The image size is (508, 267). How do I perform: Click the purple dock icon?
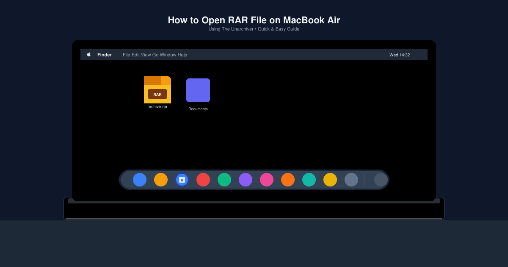[x=246, y=180]
